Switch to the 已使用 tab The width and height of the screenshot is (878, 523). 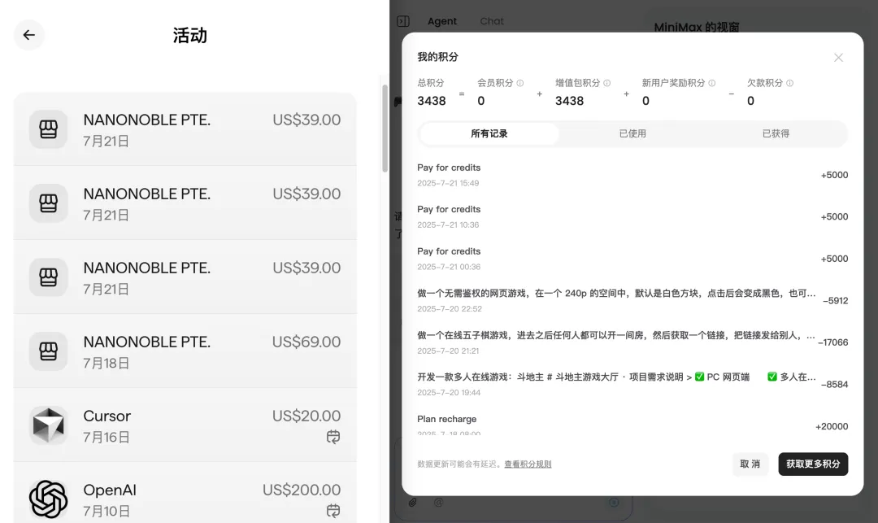tap(632, 134)
